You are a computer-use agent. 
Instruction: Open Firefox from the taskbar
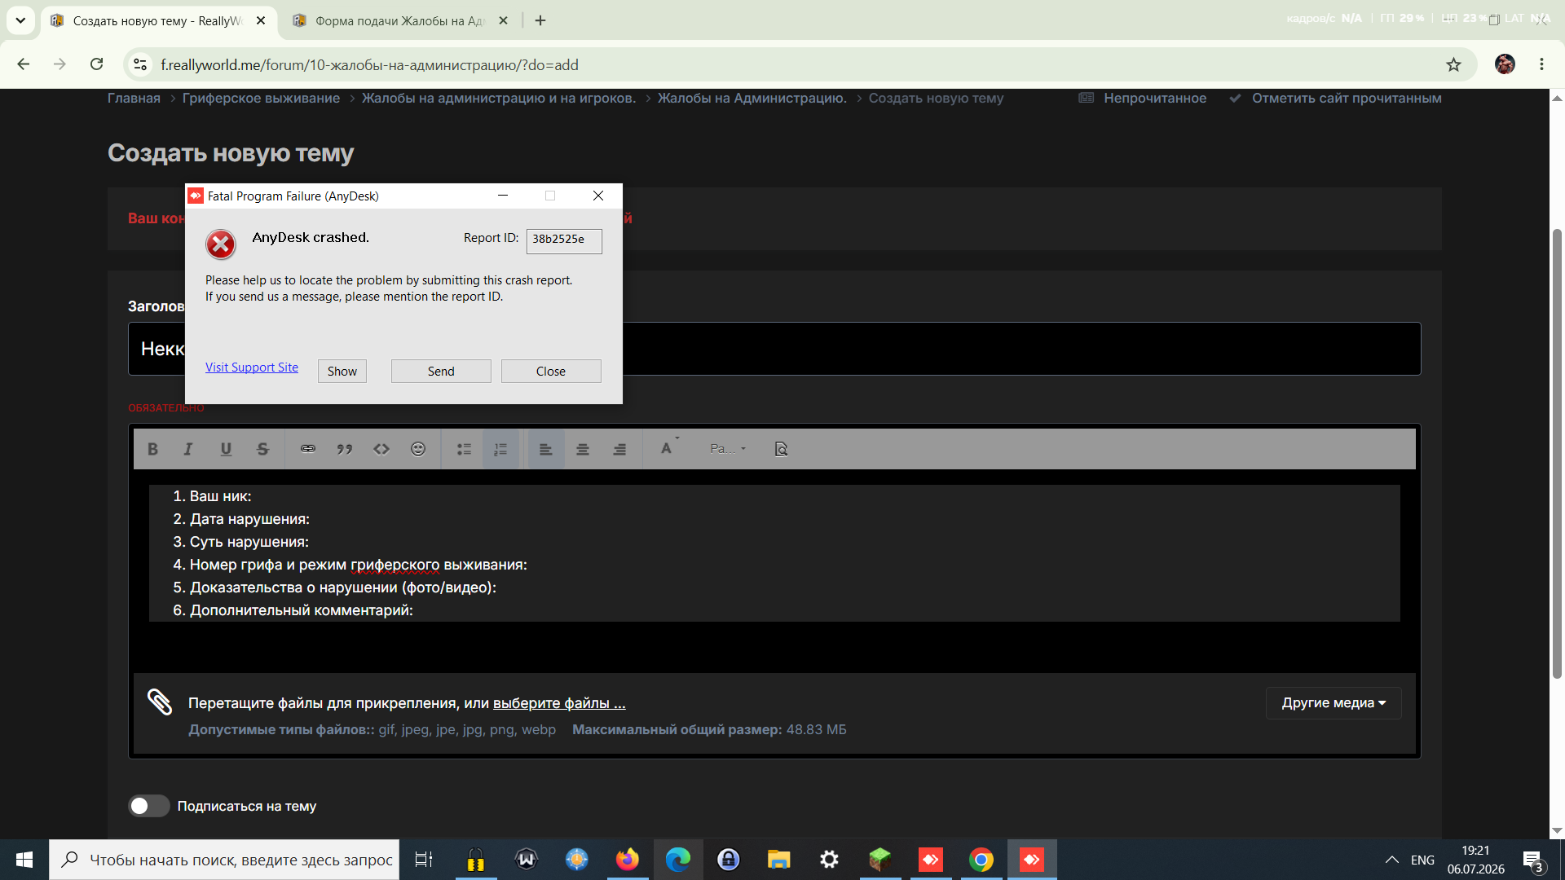[x=628, y=860]
